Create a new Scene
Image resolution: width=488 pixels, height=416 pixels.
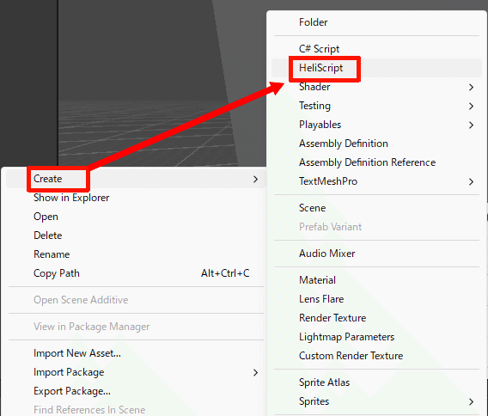point(312,208)
